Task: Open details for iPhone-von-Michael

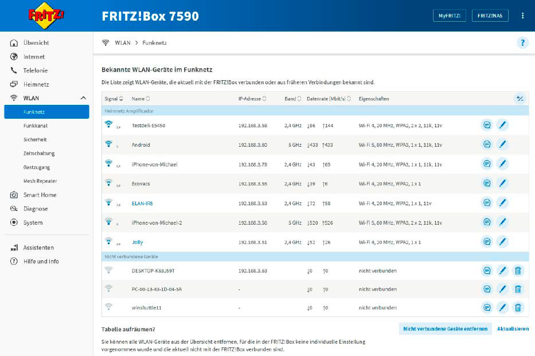Action: point(487,164)
